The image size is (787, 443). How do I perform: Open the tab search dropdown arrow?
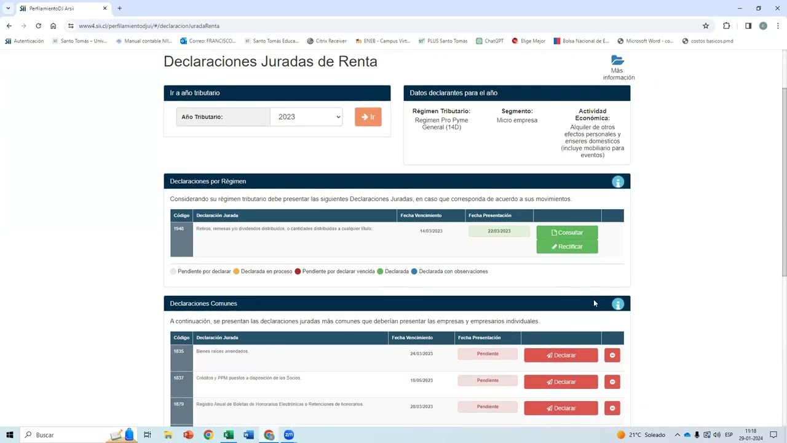click(x=8, y=9)
